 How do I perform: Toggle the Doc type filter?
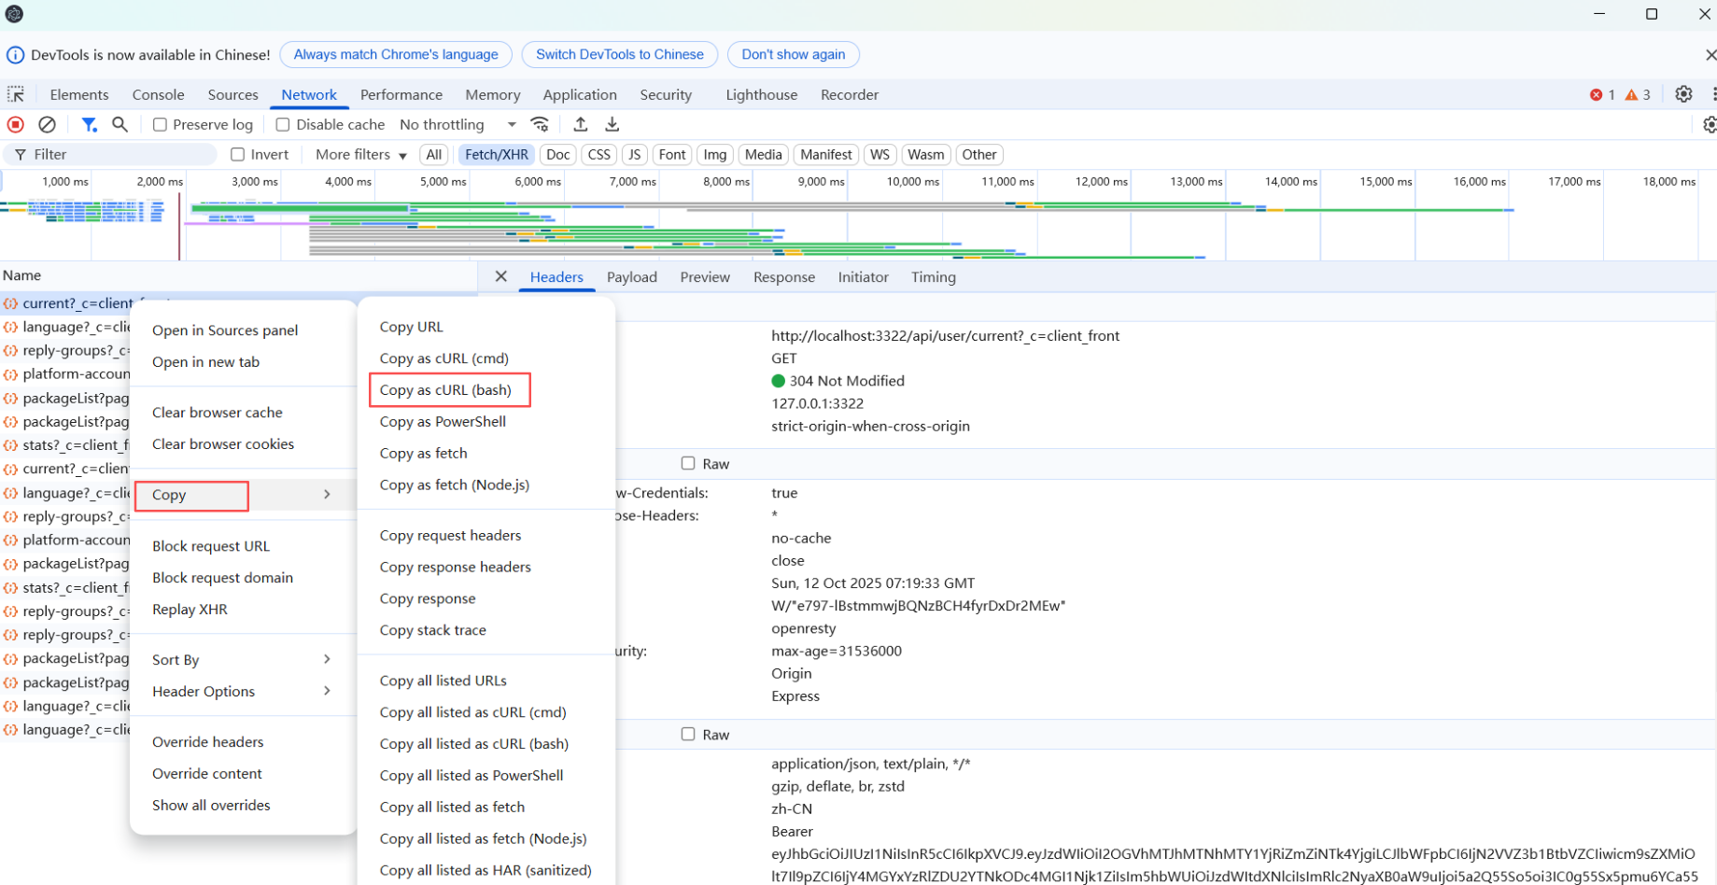pos(558,154)
